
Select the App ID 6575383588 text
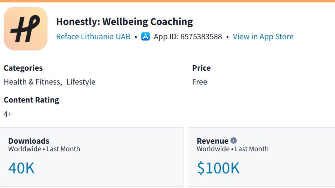pyautogui.click(x=188, y=37)
